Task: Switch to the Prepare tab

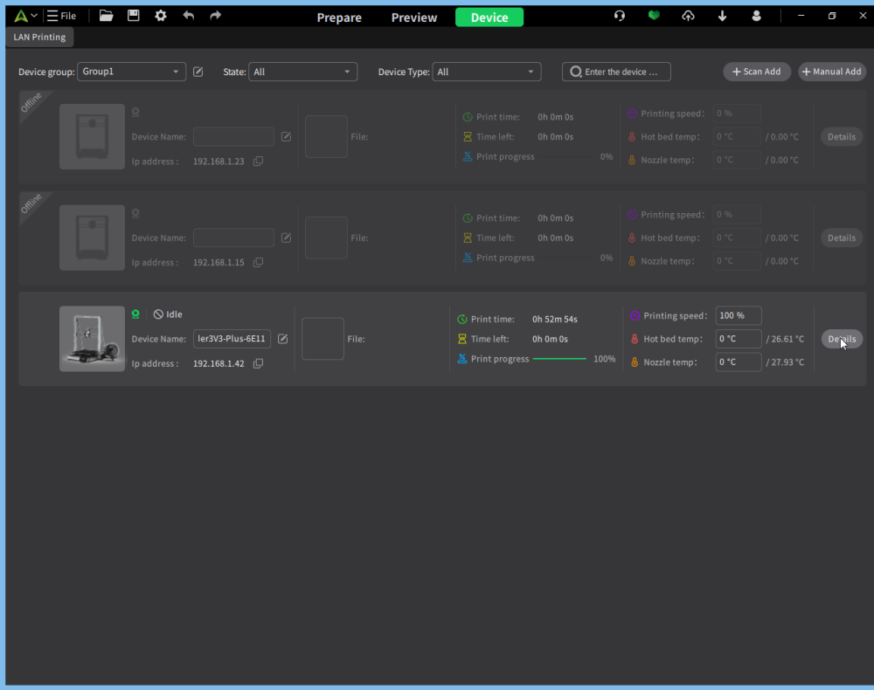Action: tap(339, 17)
